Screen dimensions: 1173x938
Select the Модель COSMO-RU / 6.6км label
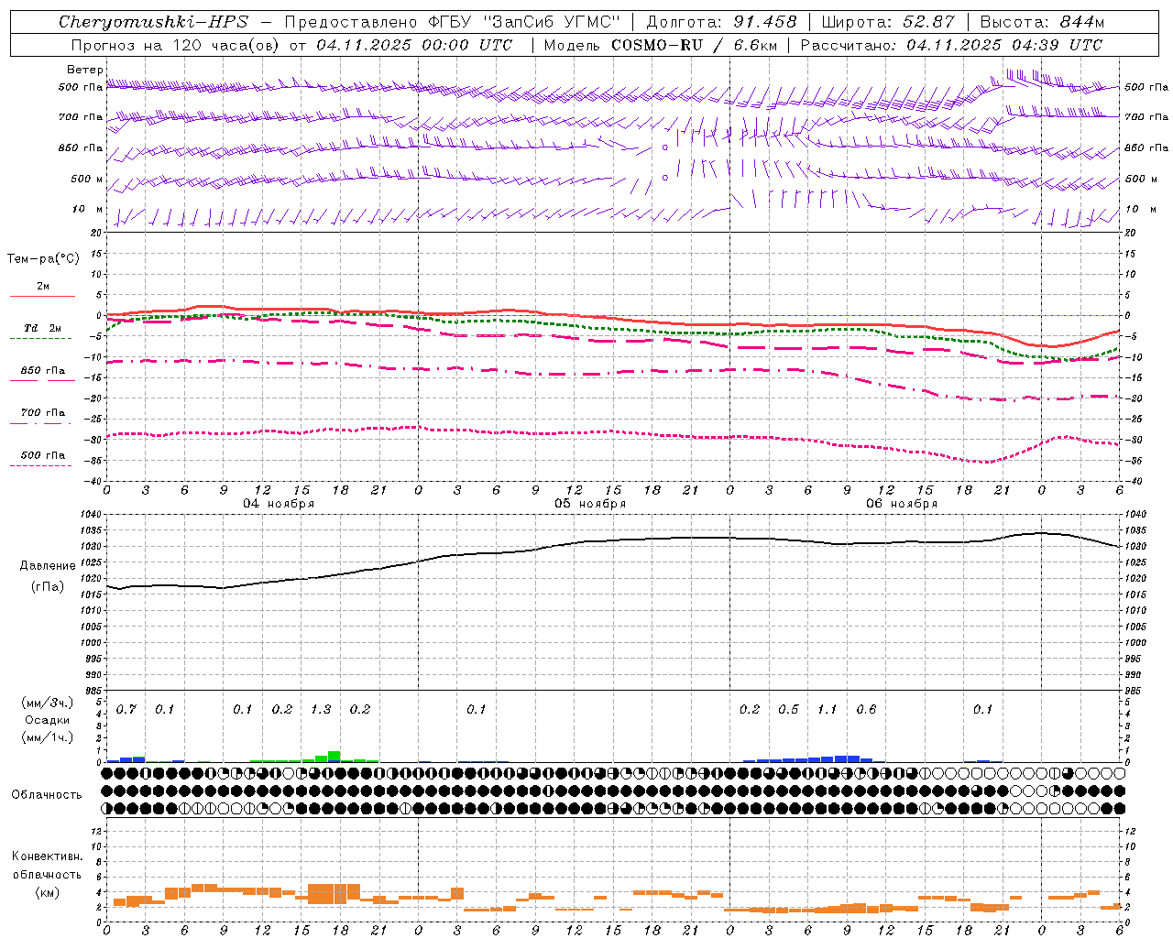point(661,45)
